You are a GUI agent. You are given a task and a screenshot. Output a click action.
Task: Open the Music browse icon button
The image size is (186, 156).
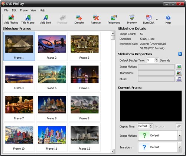[179, 79]
